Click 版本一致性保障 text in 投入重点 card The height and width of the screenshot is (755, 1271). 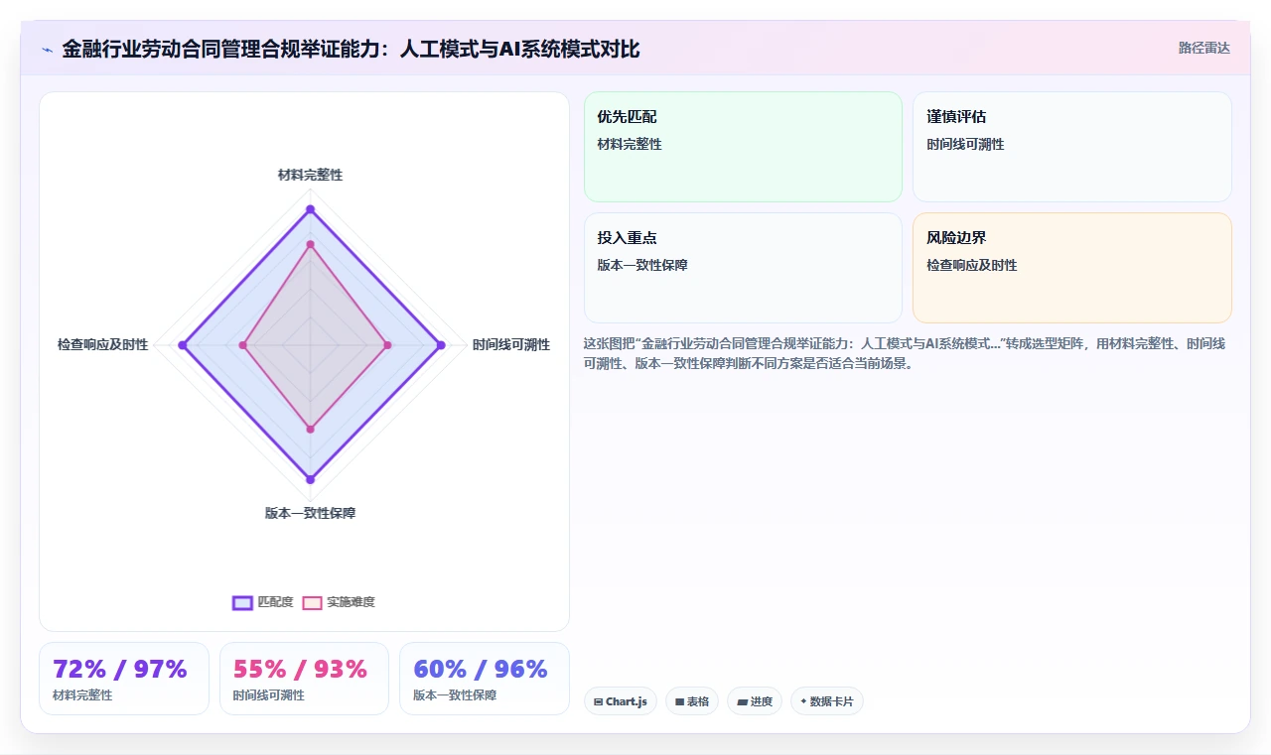coord(642,266)
